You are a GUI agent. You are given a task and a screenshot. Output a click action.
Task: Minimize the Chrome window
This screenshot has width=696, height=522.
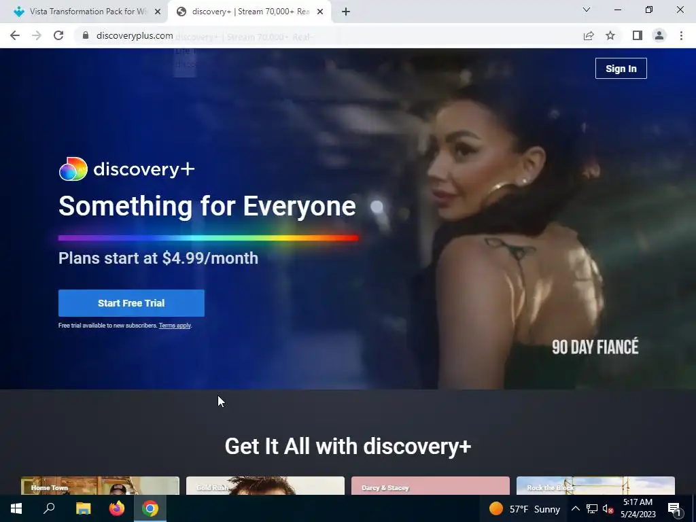pyautogui.click(x=617, y=10)
